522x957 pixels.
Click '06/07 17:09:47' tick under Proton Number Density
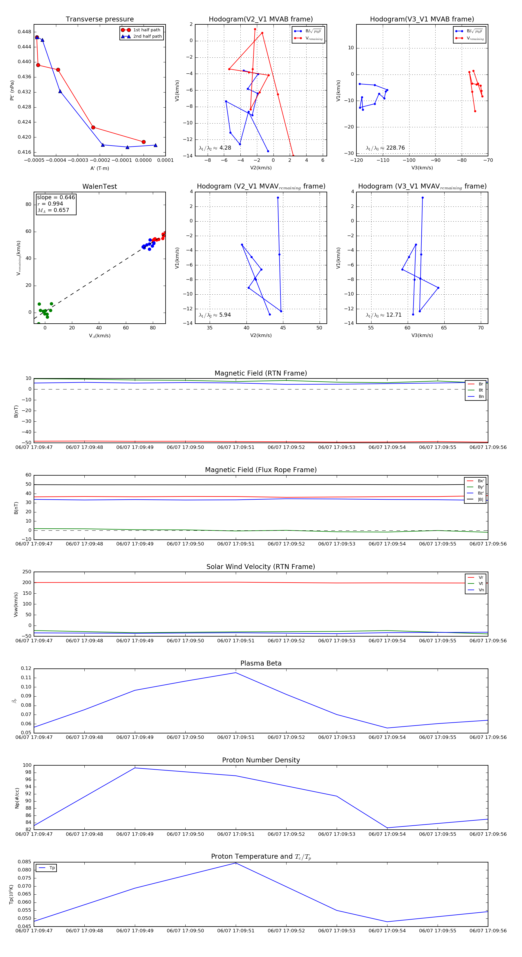click(x=34, y=834)
